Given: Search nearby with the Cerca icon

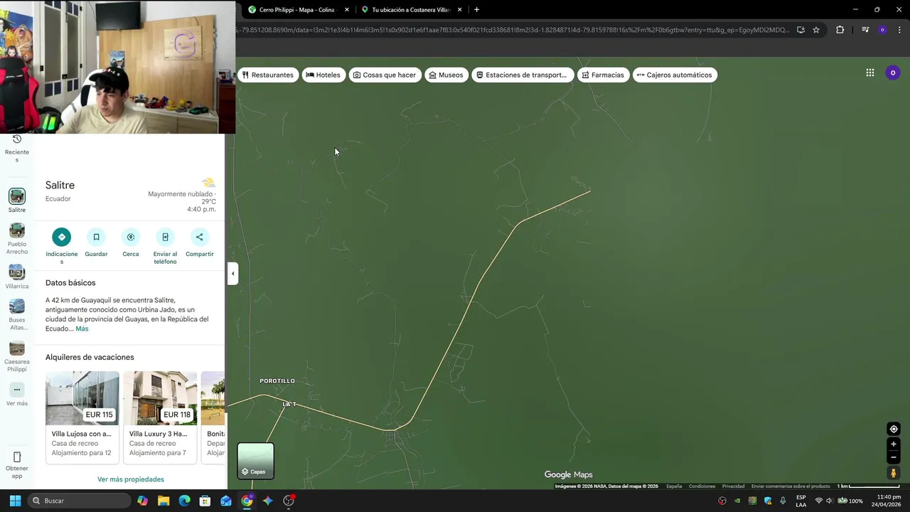Looking at the screenshot, I should 131,237.
